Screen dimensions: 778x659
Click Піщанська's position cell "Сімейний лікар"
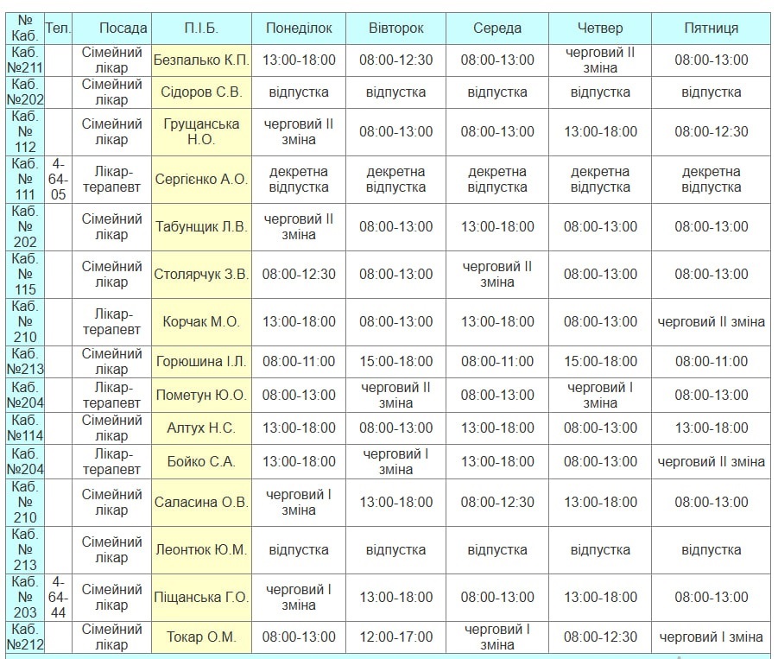coord(111,598)
